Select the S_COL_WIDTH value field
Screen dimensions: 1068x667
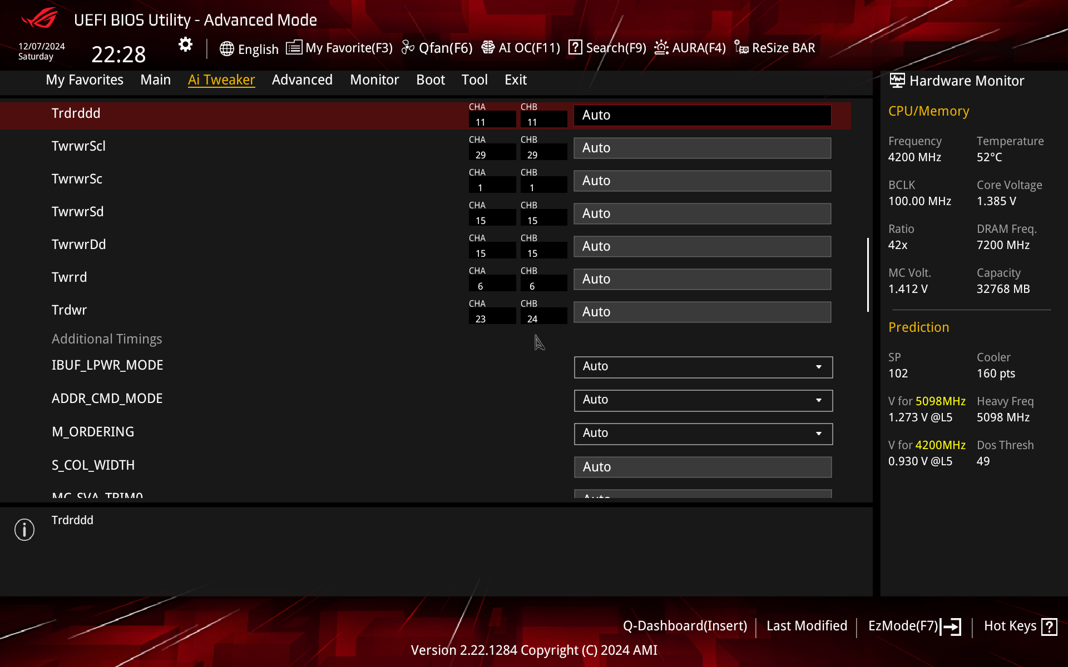point(703,467)
